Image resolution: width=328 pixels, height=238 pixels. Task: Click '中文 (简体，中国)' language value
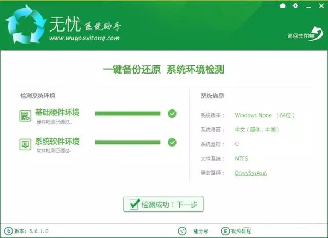[257, 130]
